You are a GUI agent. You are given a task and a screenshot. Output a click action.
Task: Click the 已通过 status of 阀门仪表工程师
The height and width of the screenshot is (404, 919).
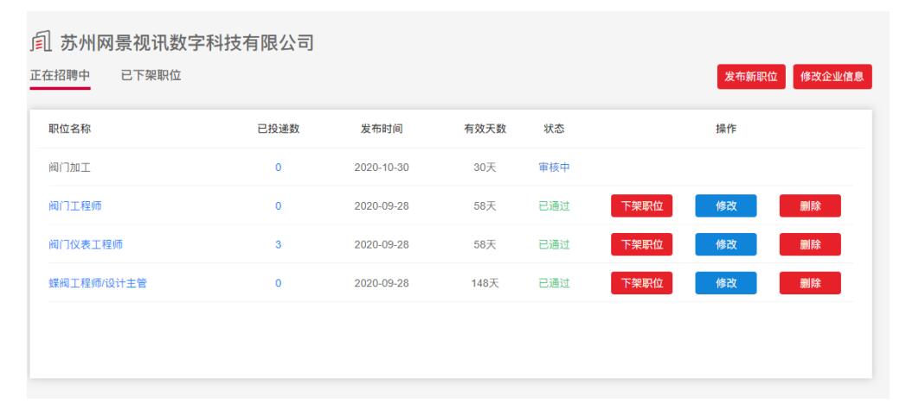[554, 244]
